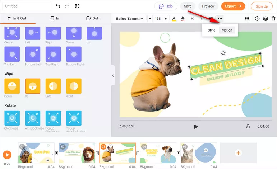
Task: Undo the last edit
Action: 58,6
